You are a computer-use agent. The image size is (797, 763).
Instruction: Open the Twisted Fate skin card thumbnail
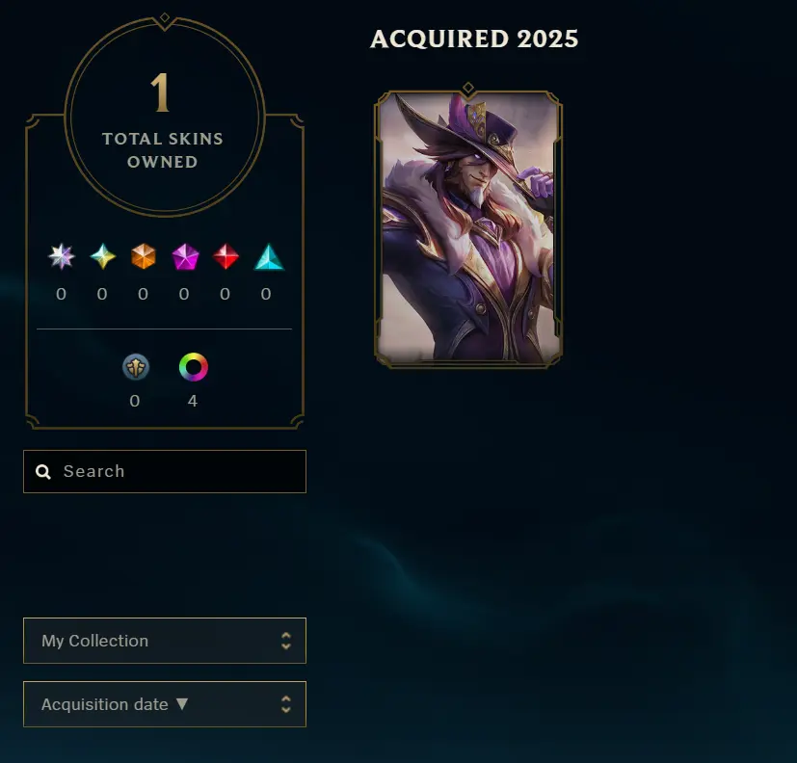468,227
